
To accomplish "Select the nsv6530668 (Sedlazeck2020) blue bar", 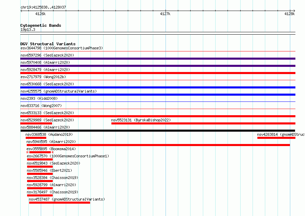I will coord(158,87).
